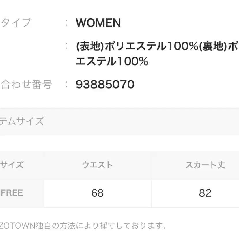
Task: Click the second material line エステル100%
Action: [112, 61]
